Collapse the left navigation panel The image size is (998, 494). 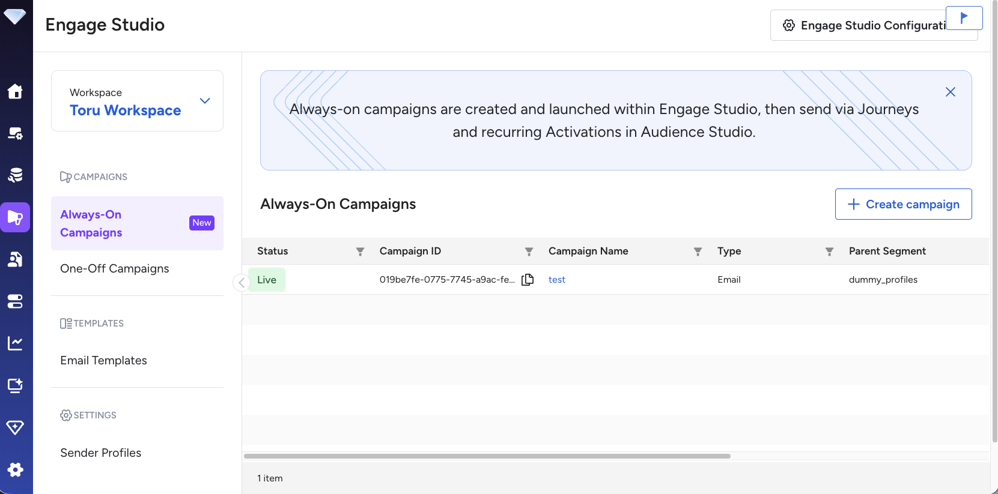pos(241,282)
